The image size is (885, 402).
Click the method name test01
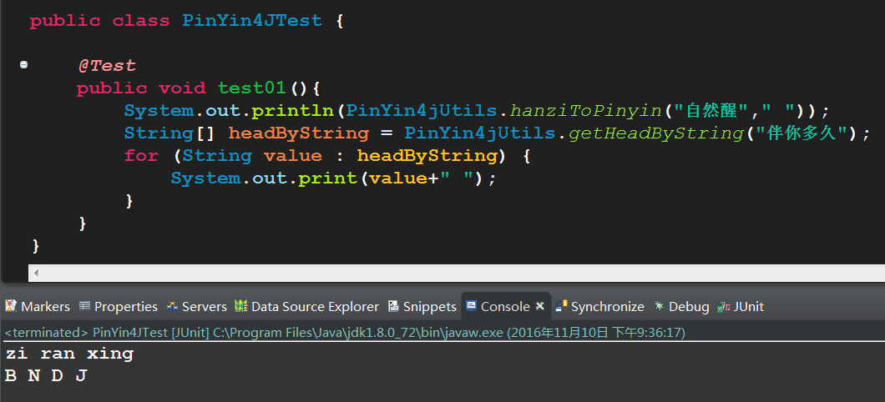click(254, 88)
